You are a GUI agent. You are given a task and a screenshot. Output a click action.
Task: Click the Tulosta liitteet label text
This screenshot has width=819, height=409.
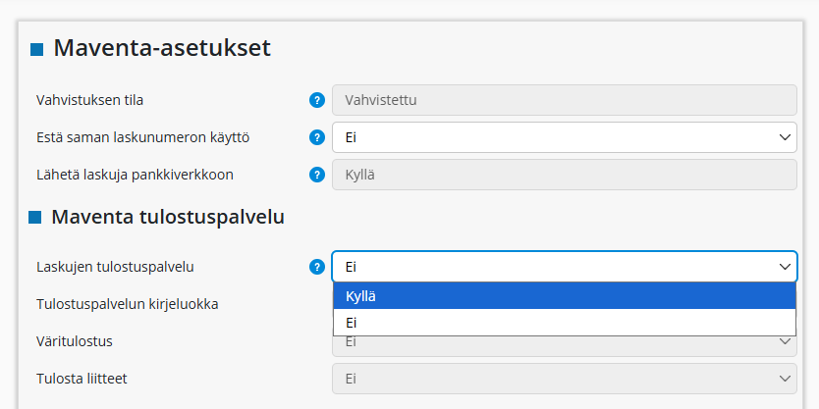tap(81, 379)
